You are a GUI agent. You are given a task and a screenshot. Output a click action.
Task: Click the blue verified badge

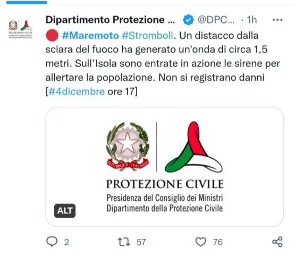(x=188, y=20)
